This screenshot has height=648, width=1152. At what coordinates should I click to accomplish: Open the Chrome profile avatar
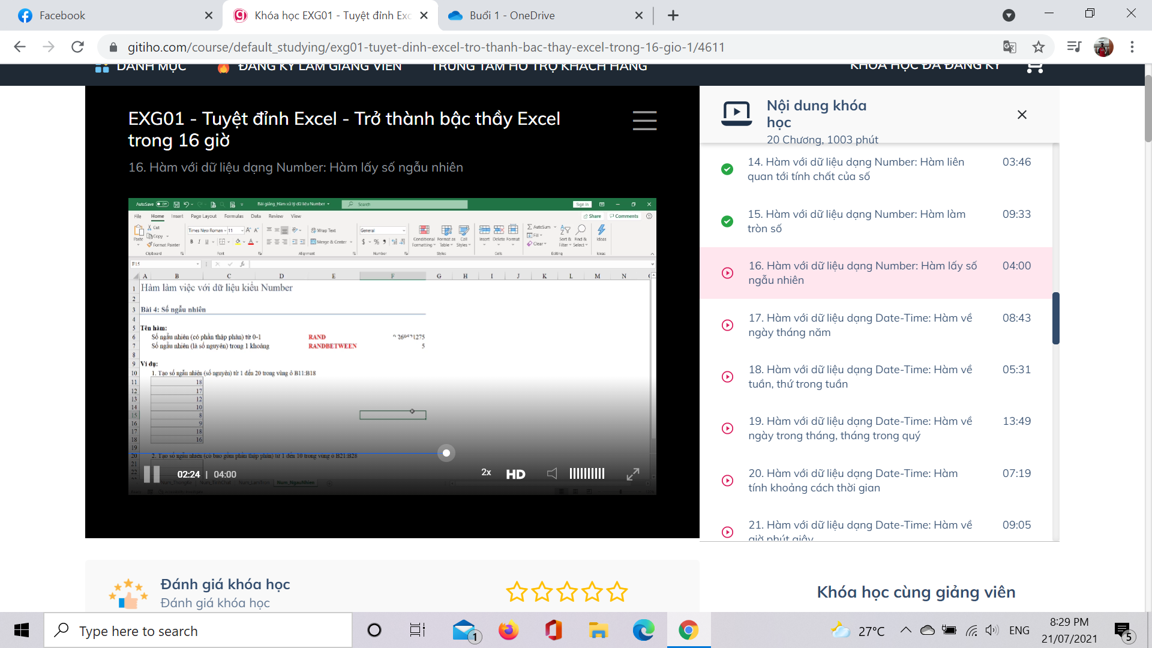1103,47
